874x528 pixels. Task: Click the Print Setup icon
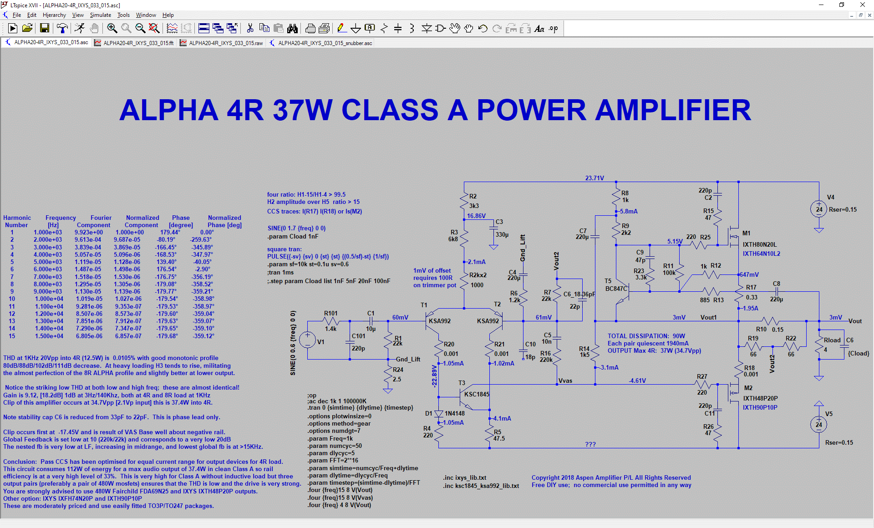pyautogui.click(x=310, y=29)
